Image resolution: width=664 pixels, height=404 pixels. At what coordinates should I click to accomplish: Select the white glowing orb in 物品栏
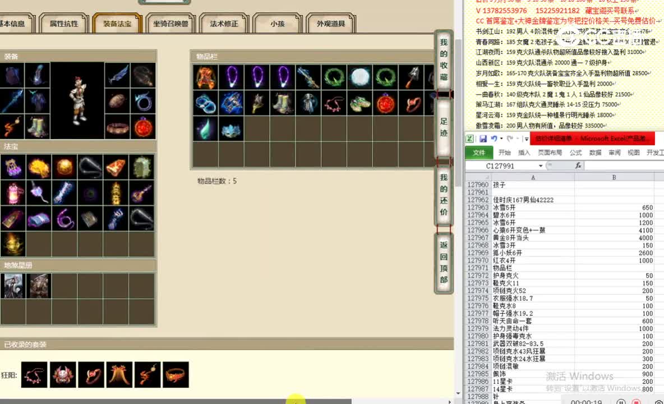[360, 77]
